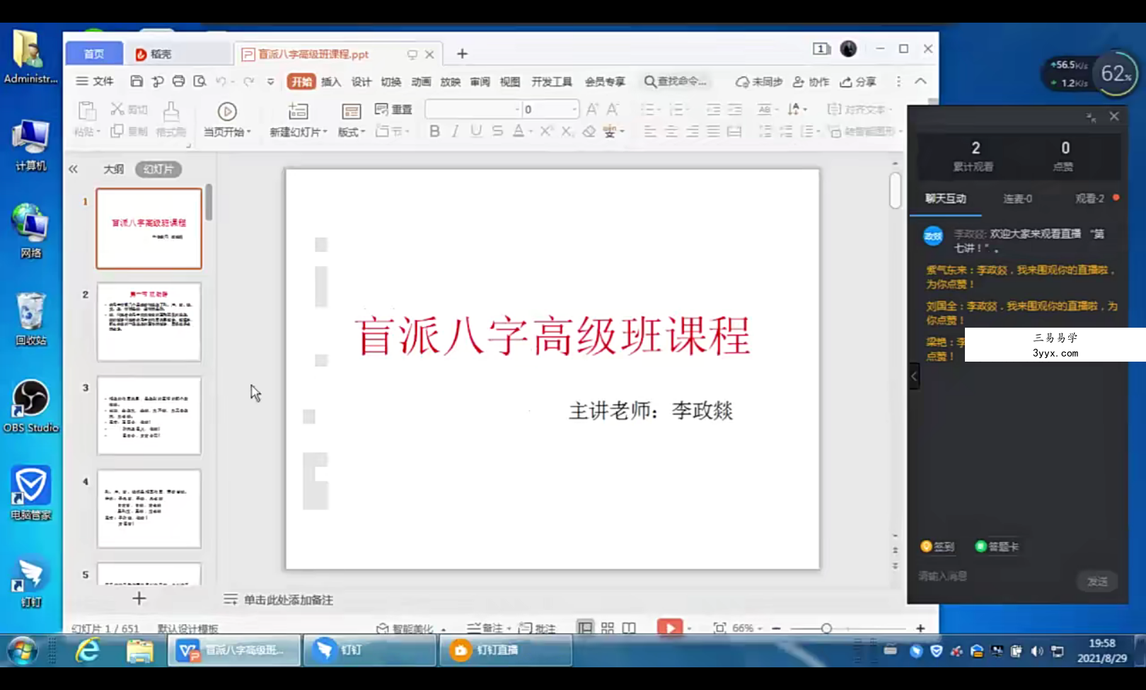Switch to 观看·2 tab in live panel

pos(1089,199)
